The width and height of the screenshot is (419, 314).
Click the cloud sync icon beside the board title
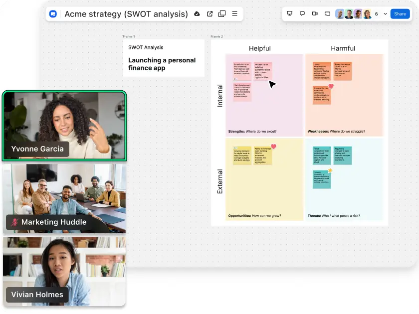pyautogui.click(x=197, y=14)
